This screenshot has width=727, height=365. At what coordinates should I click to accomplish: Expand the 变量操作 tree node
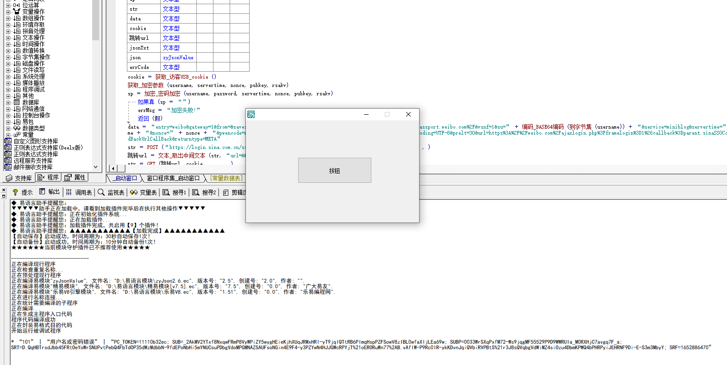(8, 12)
